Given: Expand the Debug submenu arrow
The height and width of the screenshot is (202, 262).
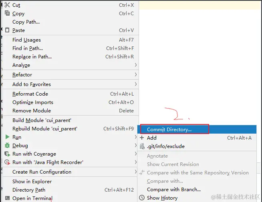Looking at the screenshot, I should tap(136, 145).
